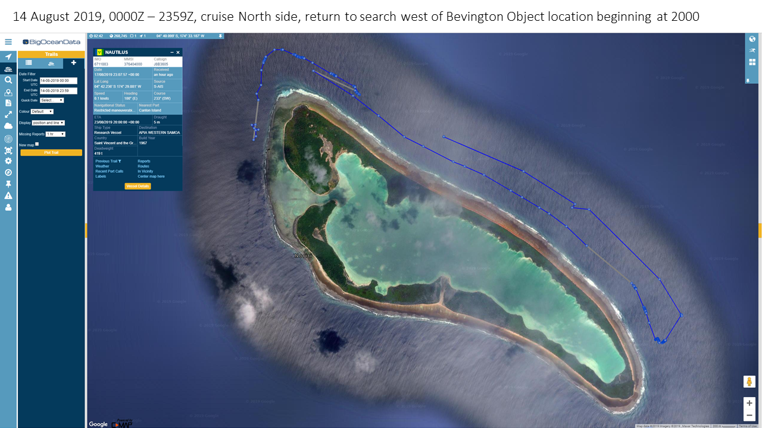Image resolution: width=762 pixels, height=428 pixels.
Task: Open the user profile sidebar icon
Action: [8, 207]
